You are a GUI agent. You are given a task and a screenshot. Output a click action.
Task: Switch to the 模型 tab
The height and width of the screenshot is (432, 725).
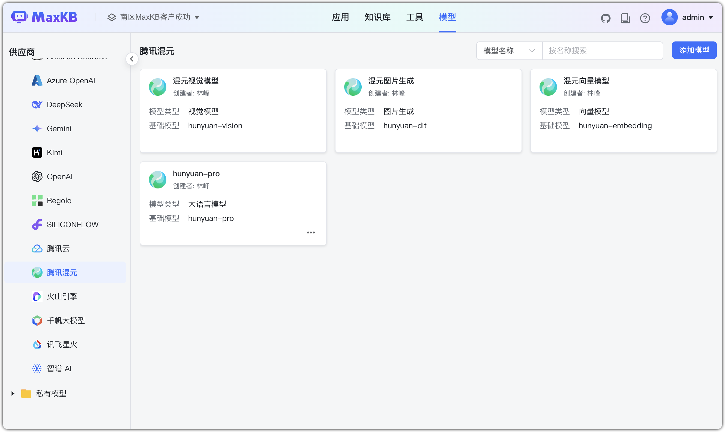447,17
